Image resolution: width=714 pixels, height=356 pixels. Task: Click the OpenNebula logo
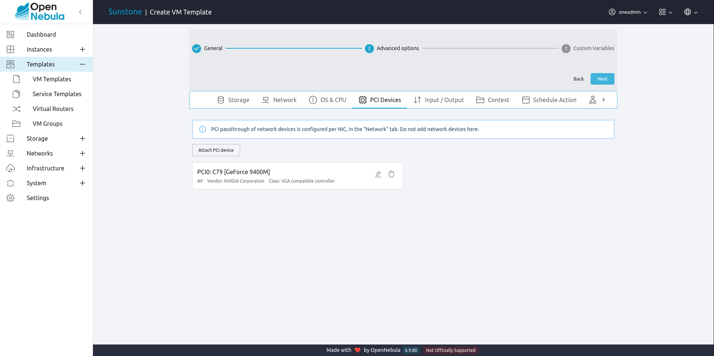tap(40, 12)
